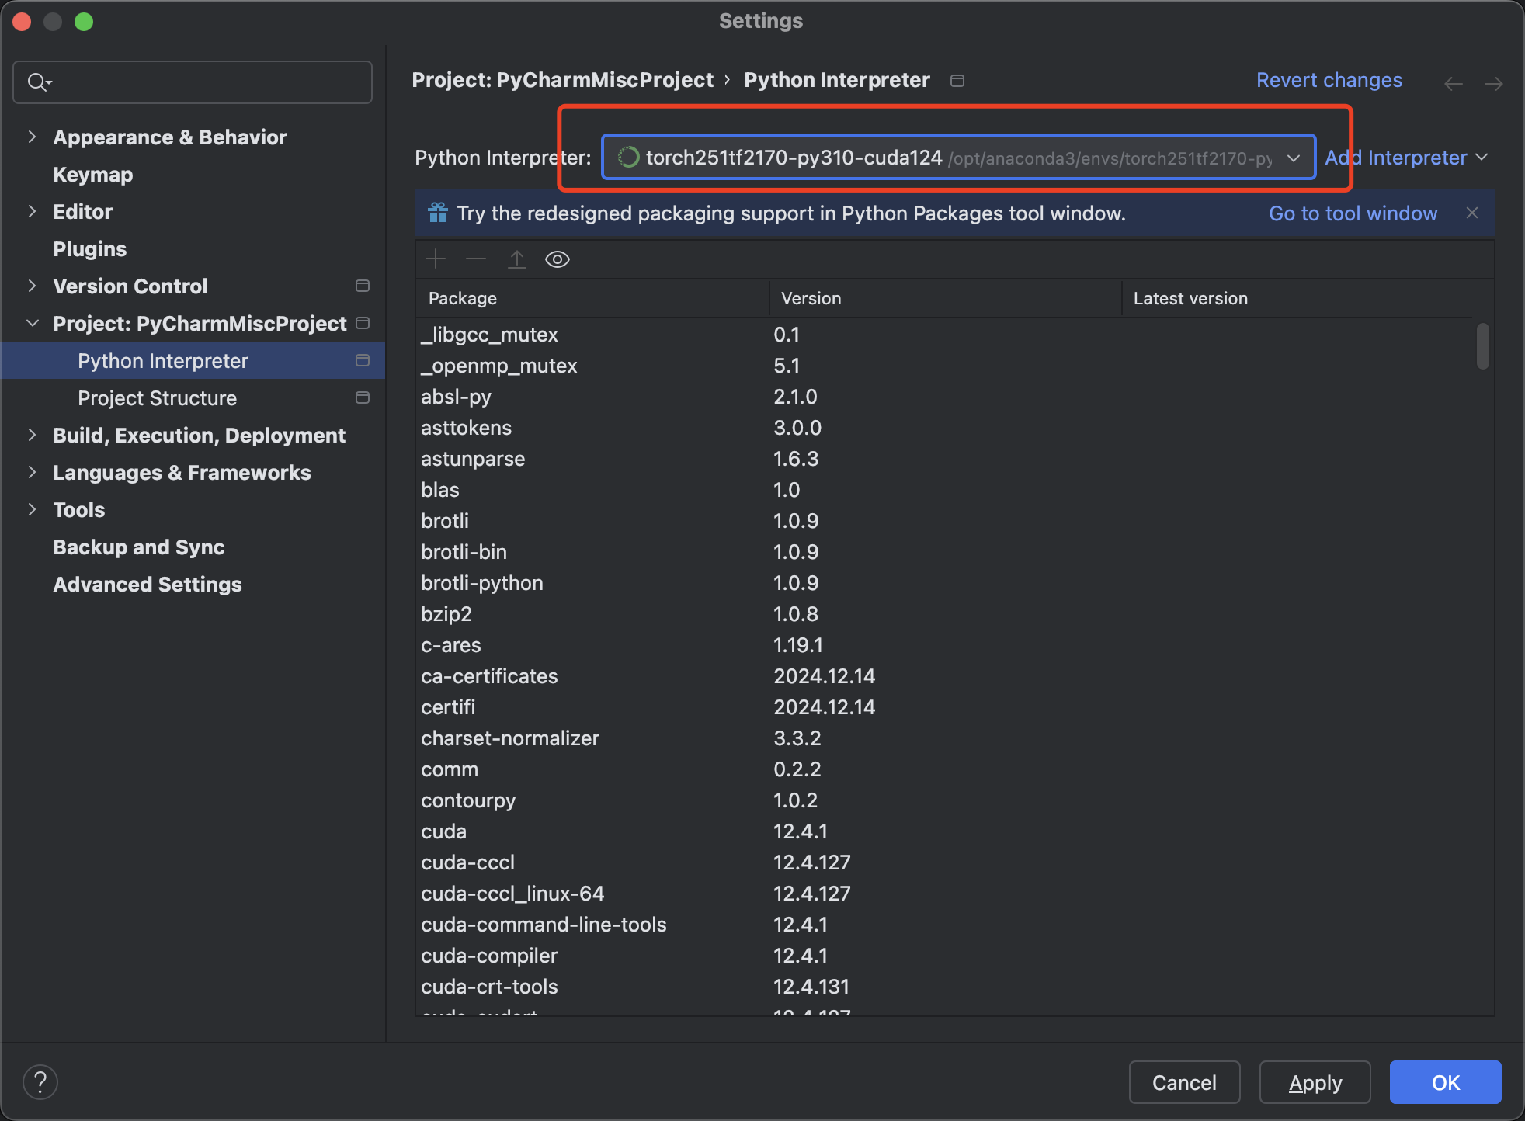Select the brotli-bin package row

click(x=944, y=552)
